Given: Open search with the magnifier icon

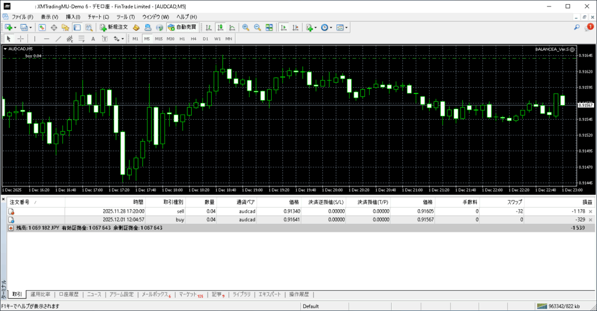Looking at the screenshot, I should [577, 27].
